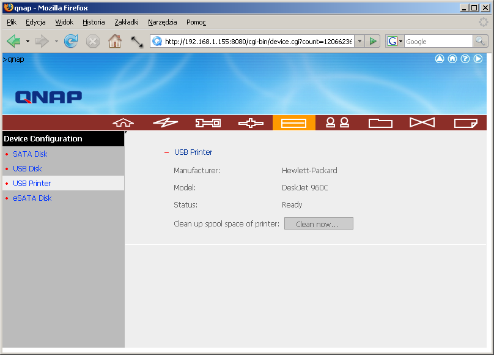The image size is (494, 355).
Task: Expand the address bar URL history dropdown
Action: point(359,41)
